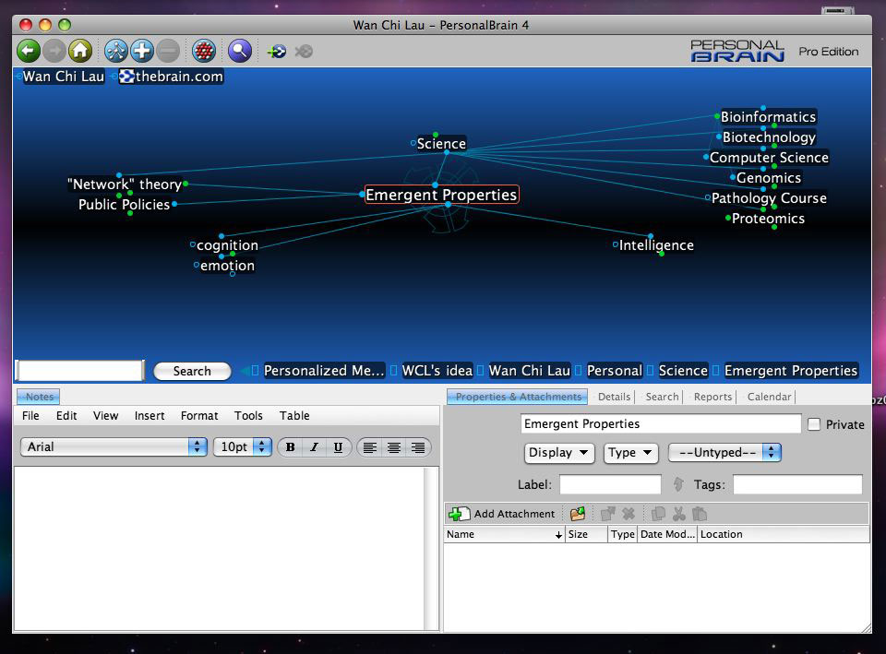Switch to the Details tab
Viewport: 886px width, 654px height.
pyautogui.click(x=614, y=397)
